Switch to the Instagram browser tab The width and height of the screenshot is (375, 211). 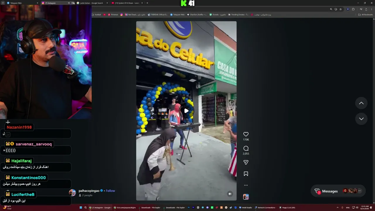pos(56,3)
